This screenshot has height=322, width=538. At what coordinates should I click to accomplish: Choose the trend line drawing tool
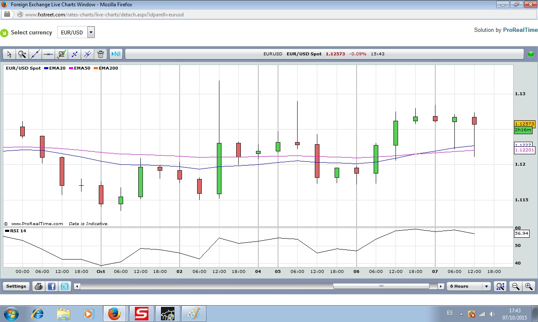[35, 54]
